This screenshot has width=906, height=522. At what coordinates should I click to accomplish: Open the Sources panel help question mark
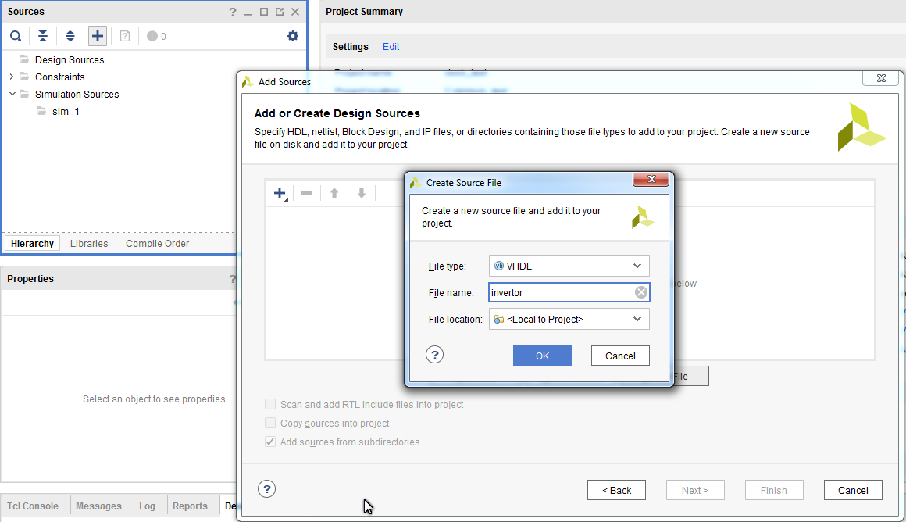click(232, 12)
